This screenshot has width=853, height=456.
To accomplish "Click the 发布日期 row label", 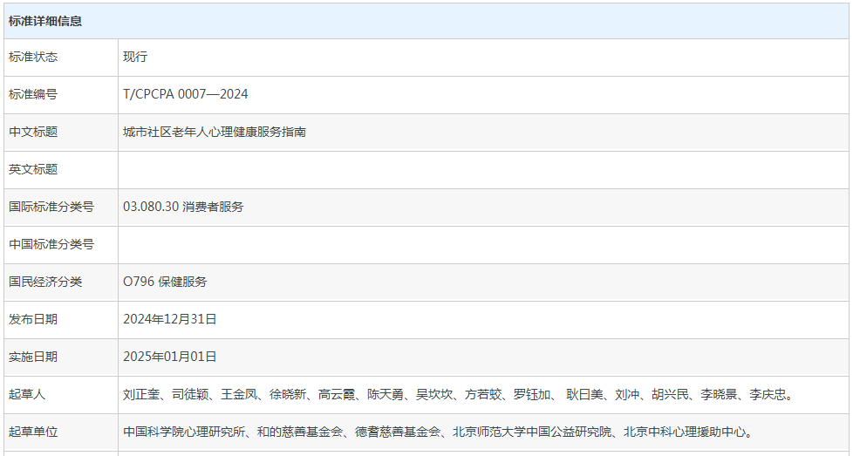I will tap(33, 319).
